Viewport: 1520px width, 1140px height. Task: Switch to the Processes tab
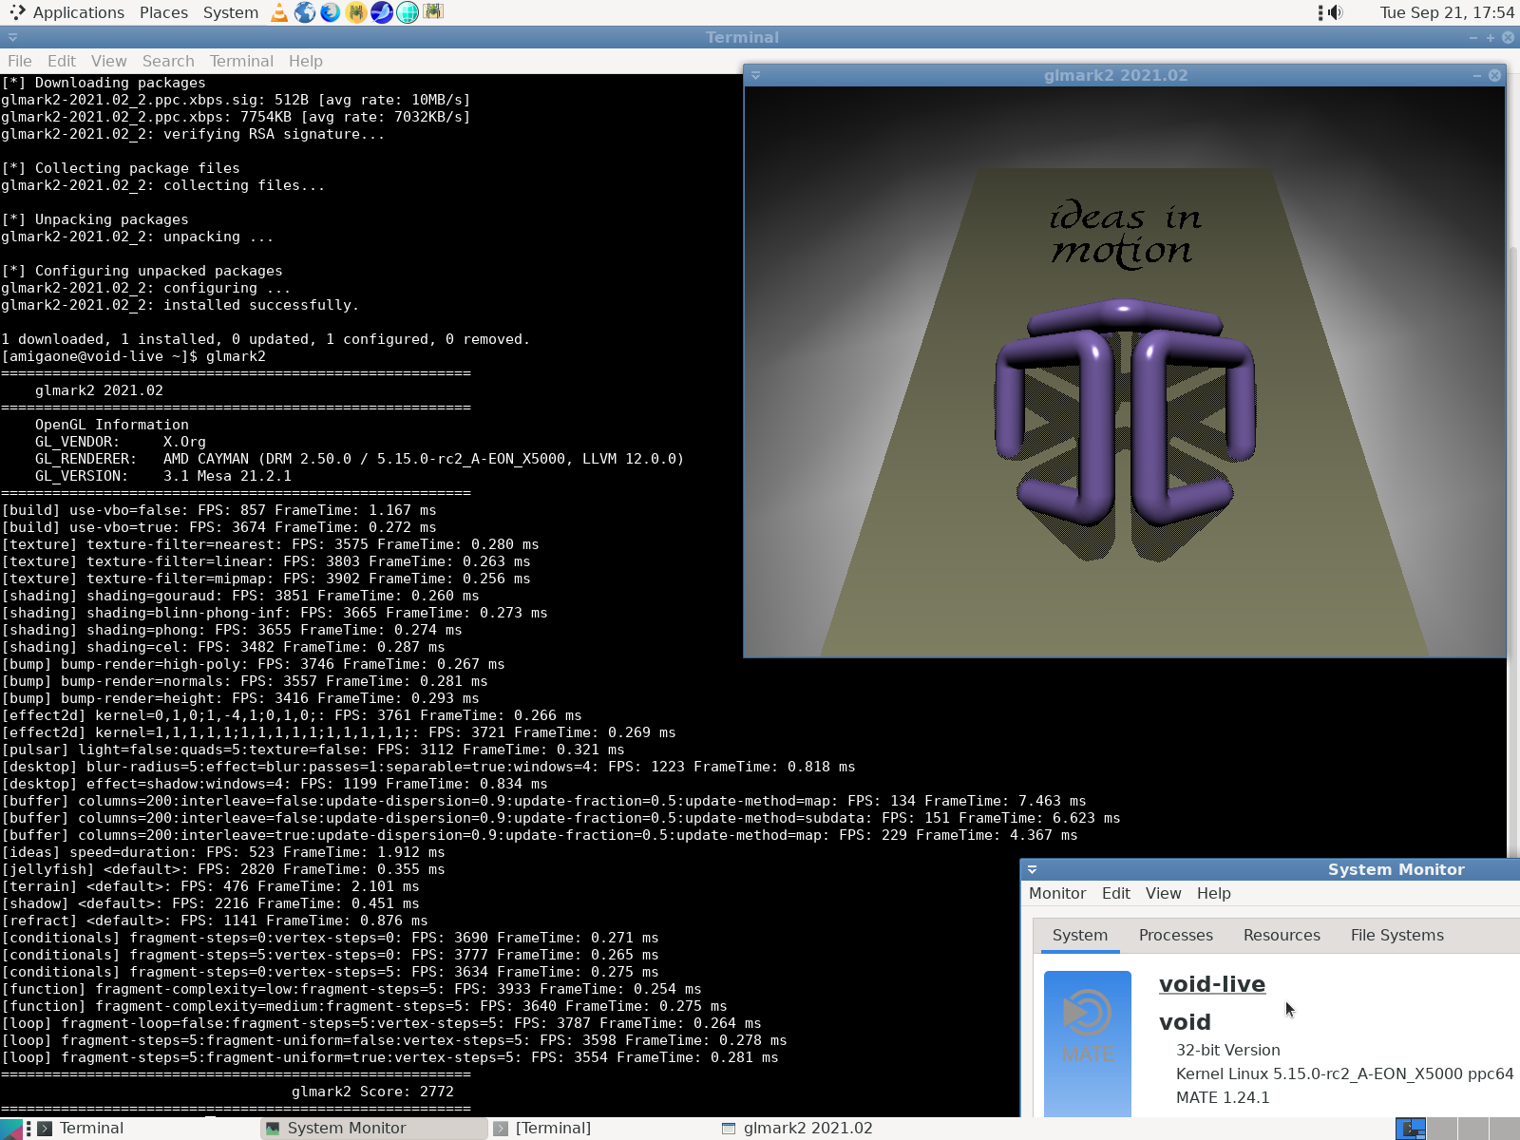(x=1176, y=936)
